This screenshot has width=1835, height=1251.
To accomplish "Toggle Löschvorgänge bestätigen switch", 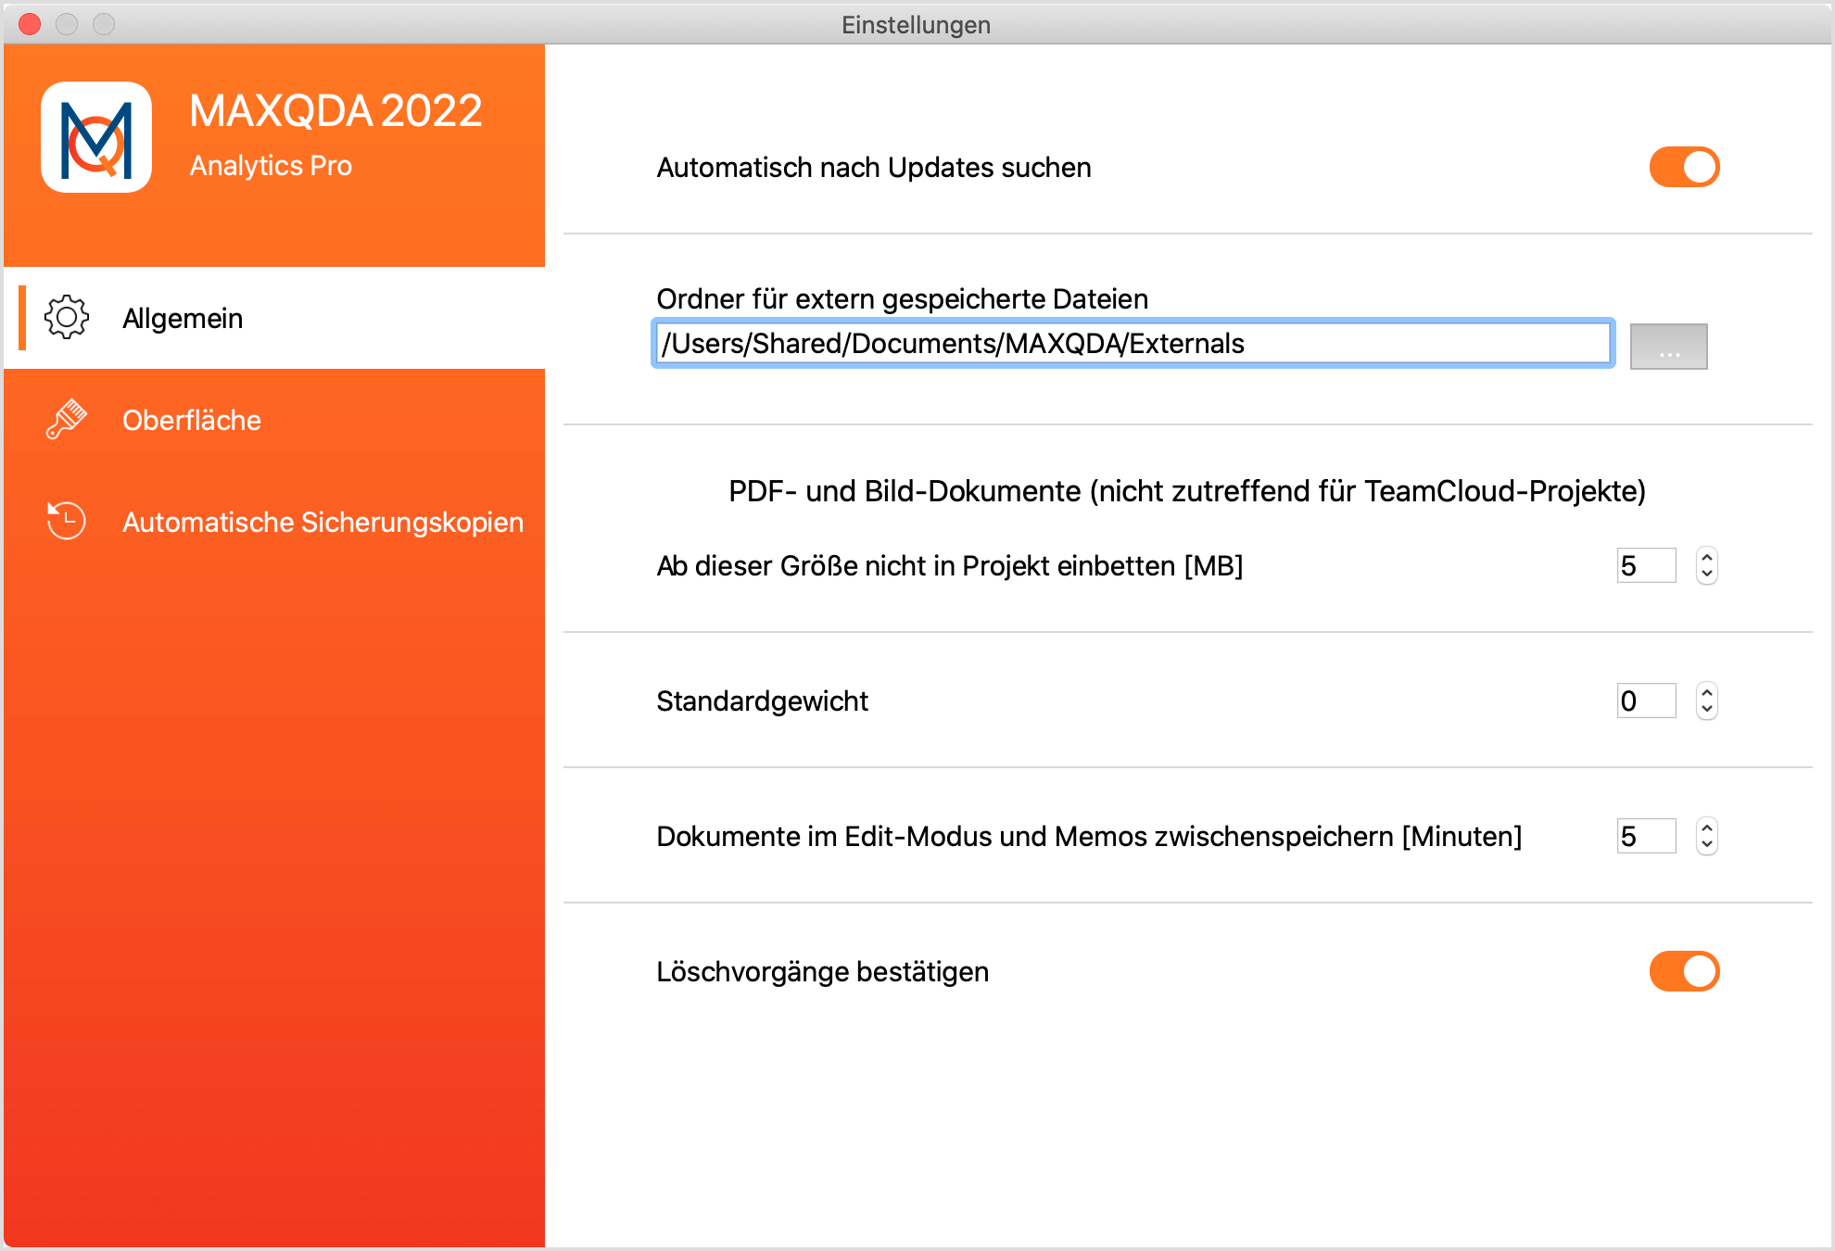I will (1684, 971).
